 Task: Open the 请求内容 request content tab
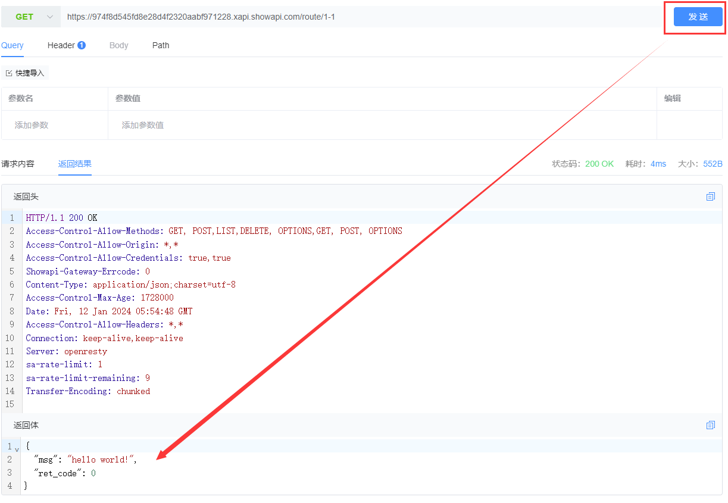pos(18,164)
